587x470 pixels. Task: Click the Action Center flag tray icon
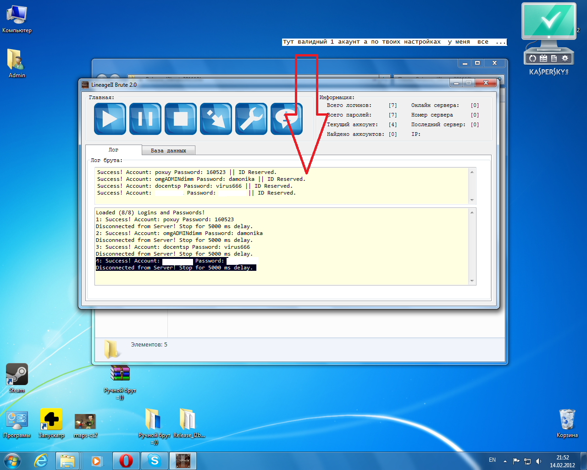tap(516, 461)
